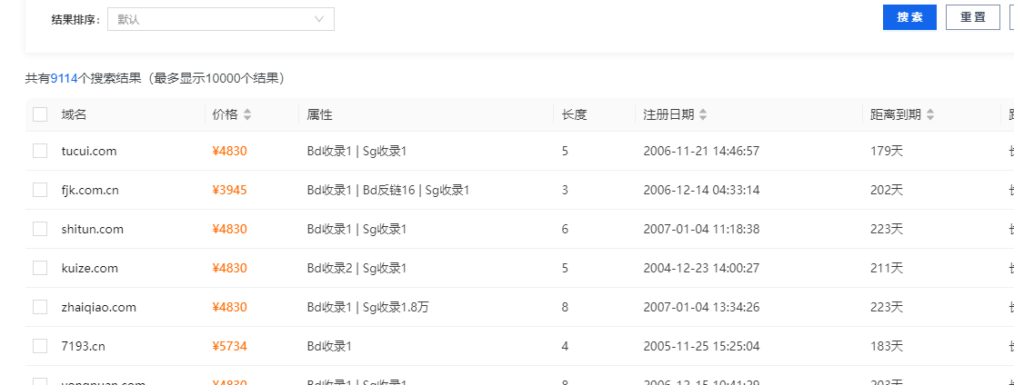Click 179天 expiry for tucui.com

pyautogui.click(x=887, y=151)
